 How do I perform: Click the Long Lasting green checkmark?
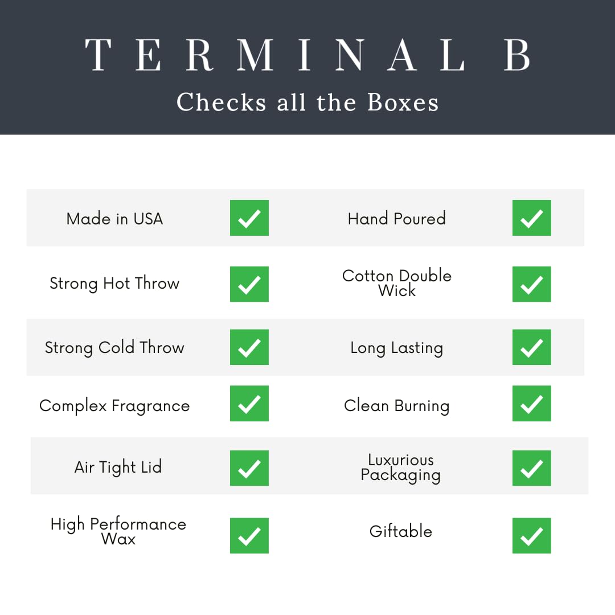tap(531, 347)
